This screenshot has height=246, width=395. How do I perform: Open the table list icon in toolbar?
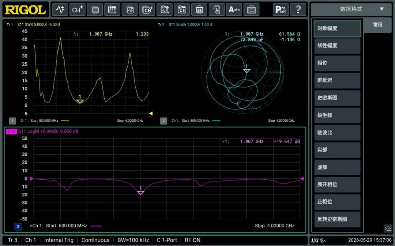click(x=112, y=9)
